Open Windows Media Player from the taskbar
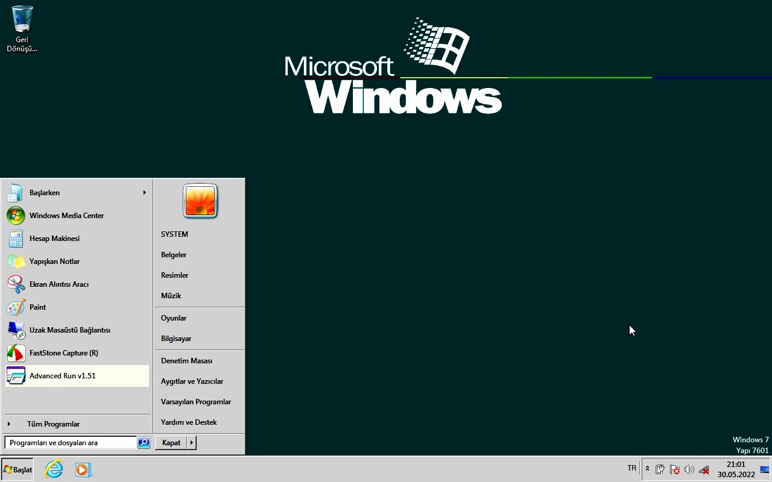 (x=84, y=469)
